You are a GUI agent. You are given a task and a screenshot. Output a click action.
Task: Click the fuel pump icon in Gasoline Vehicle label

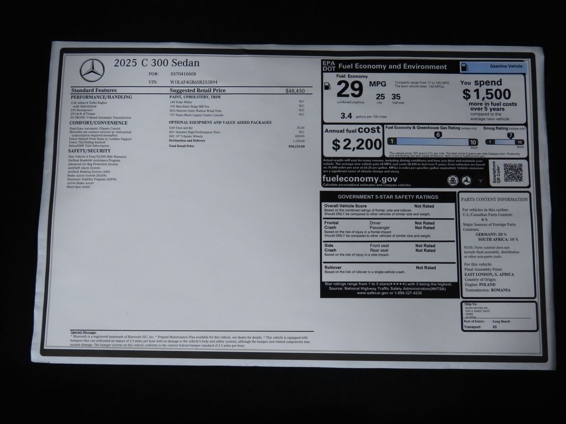465,67
